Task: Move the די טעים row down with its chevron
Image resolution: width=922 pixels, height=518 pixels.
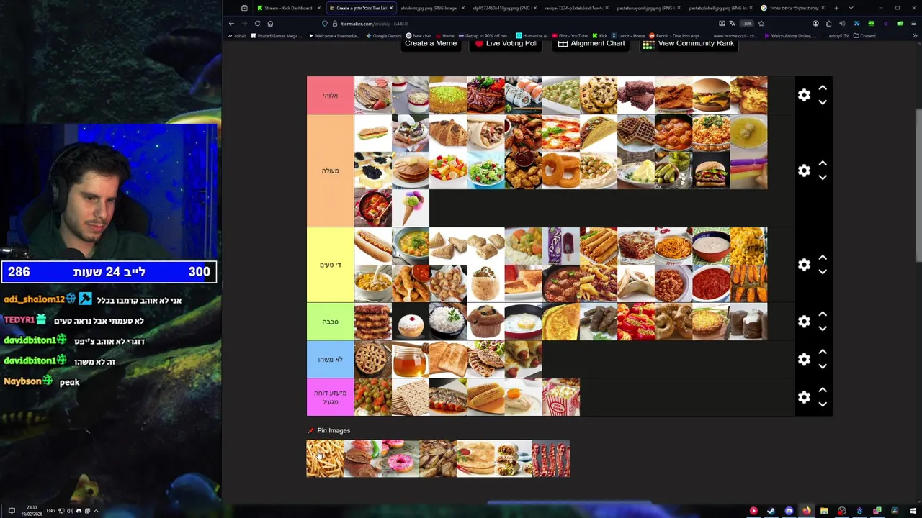Action: click(823, 272)
